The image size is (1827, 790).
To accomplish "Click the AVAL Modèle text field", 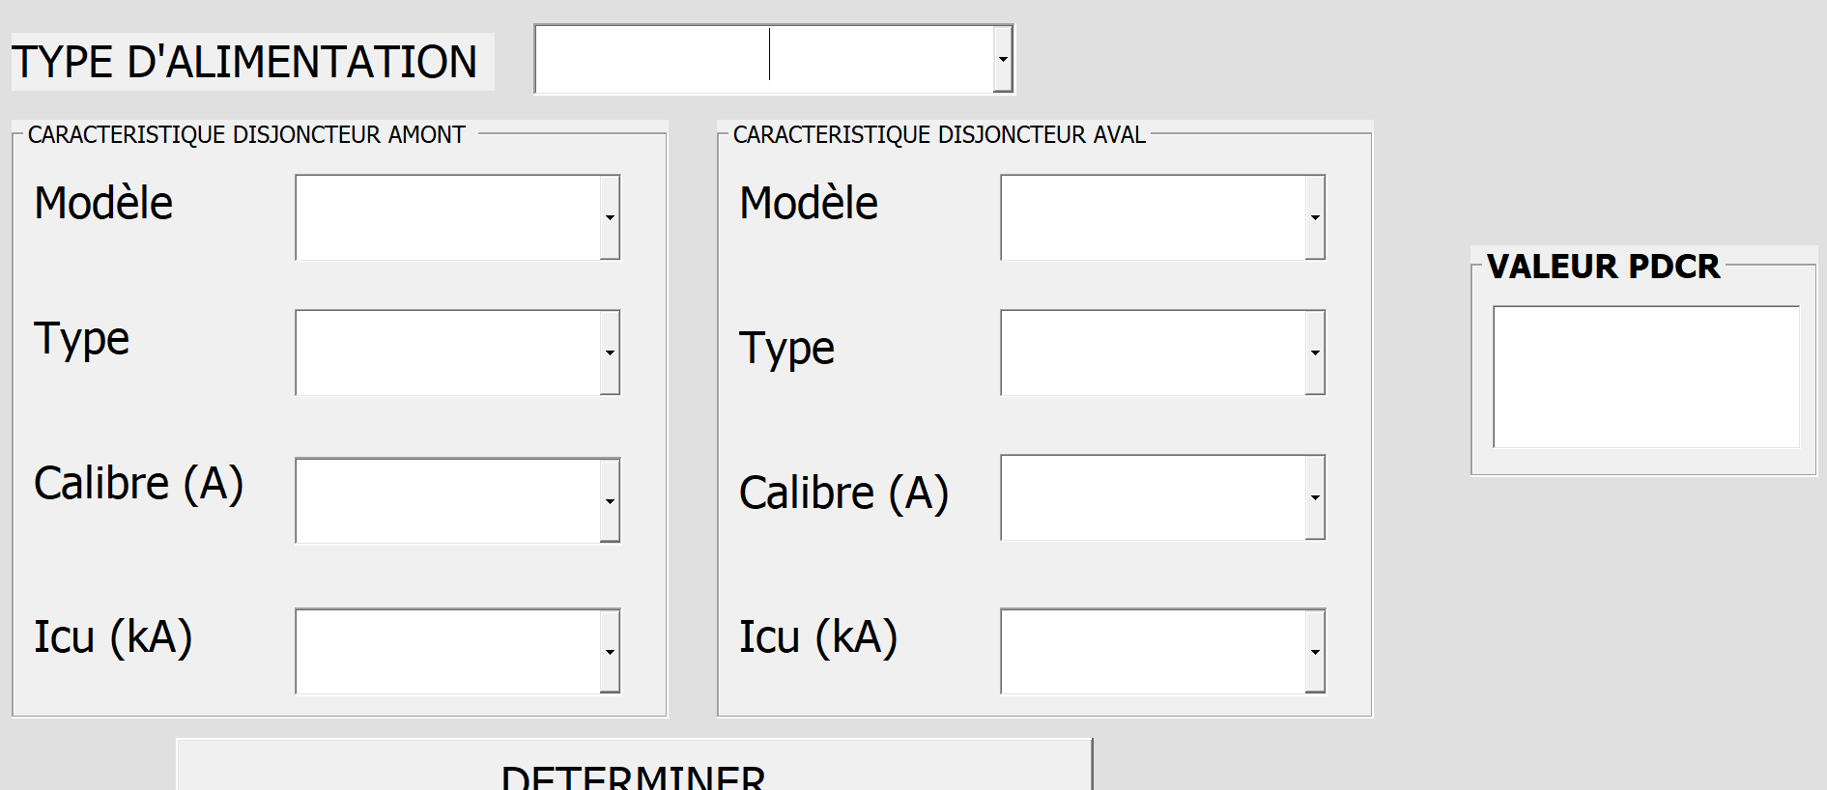I will point(1153,217).
